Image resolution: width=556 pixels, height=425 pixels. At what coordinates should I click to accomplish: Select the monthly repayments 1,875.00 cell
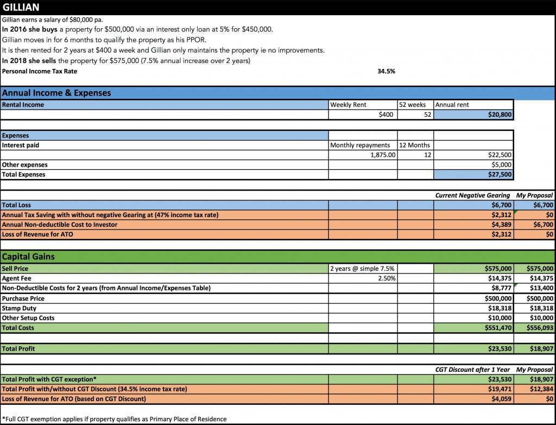363,155
